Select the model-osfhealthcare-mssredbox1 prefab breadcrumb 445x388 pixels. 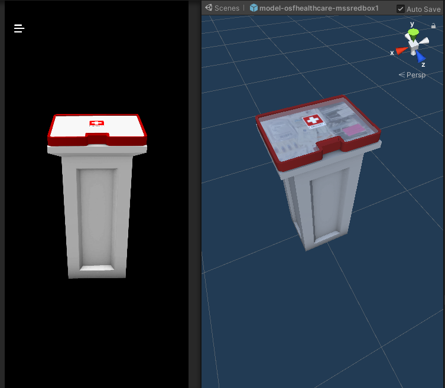tap(314, 8)
